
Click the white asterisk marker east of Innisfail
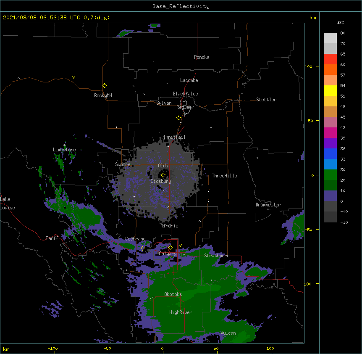tap(211, 127)
